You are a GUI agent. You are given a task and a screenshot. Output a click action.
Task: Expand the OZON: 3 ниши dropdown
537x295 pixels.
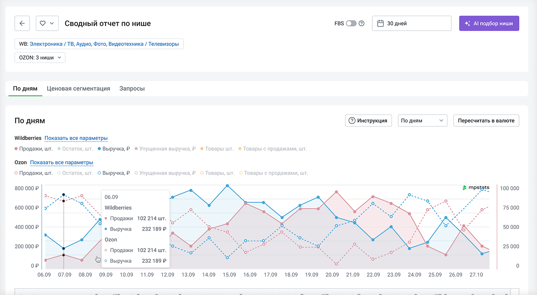point(40,58)
